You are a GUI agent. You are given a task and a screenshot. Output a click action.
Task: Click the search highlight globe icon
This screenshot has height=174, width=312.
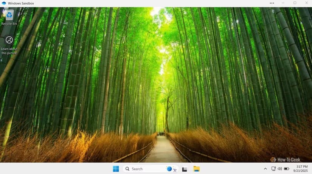tap(169, 169)
